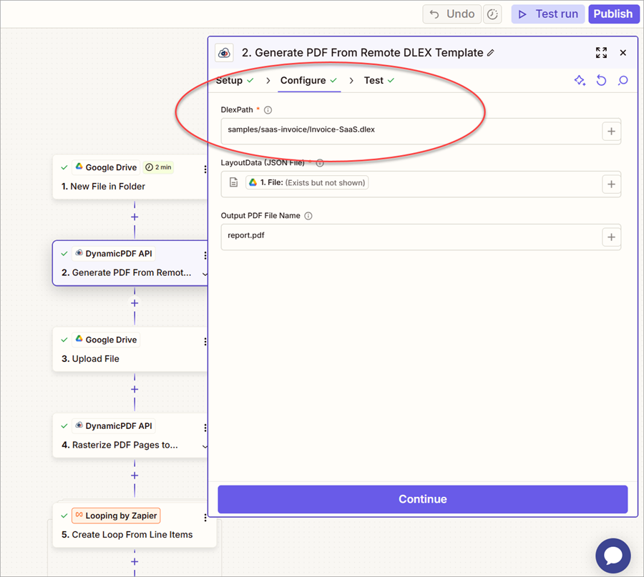Click the Publish button
This screenshot has height=577, width=644.
[x=613, y=14]
